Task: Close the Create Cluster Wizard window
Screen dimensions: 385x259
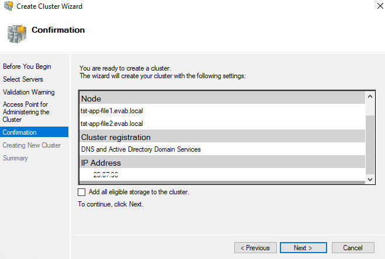Action: point(372,6)
